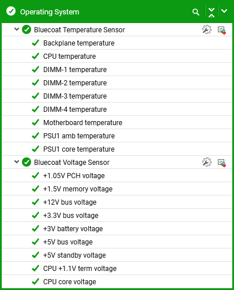234x290 pixels.
Task: Select the CPU temperature entry
Action: [x=117, y=56]
